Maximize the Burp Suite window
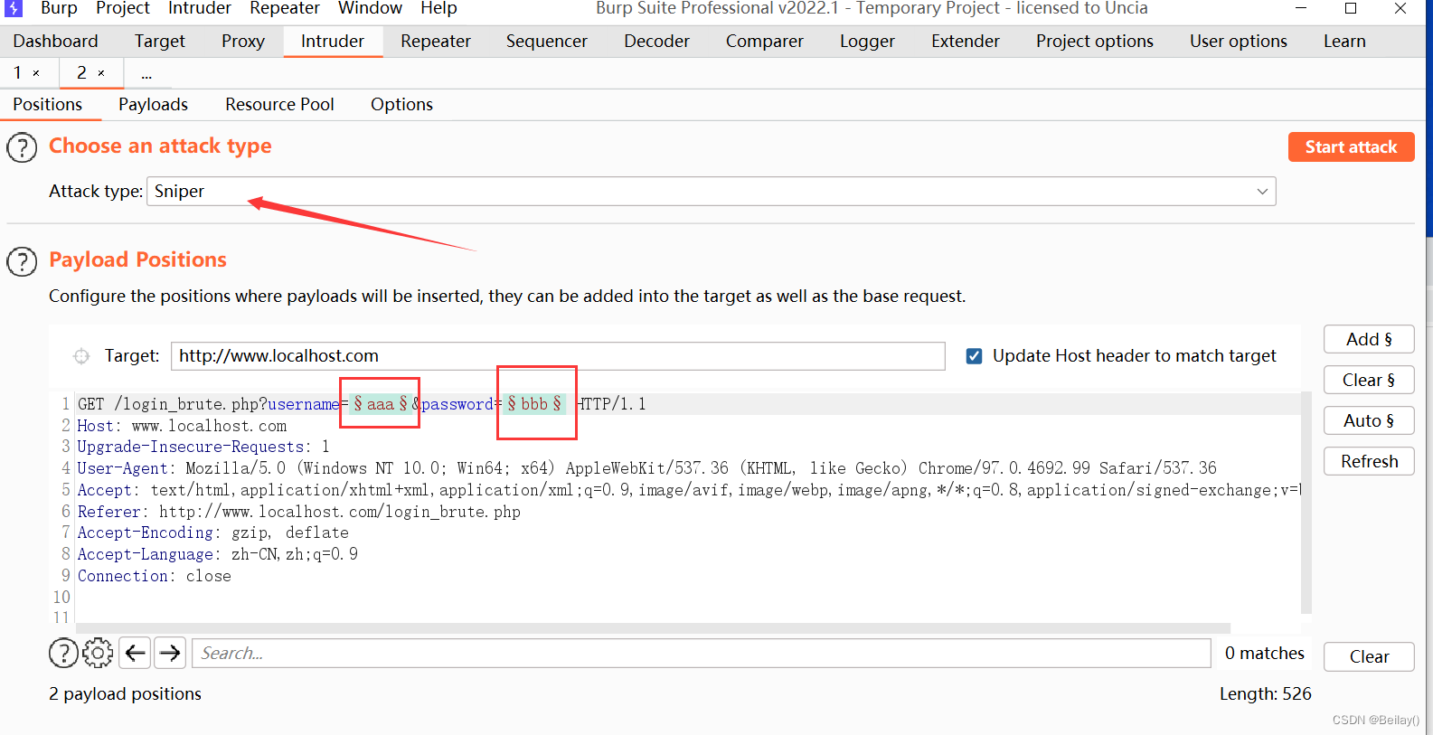 (1351, 8)
